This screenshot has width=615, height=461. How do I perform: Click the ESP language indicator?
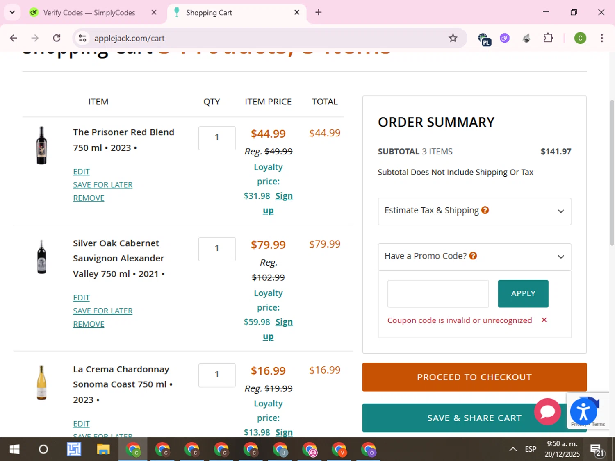pyautogui.click(x=531, y=449)
